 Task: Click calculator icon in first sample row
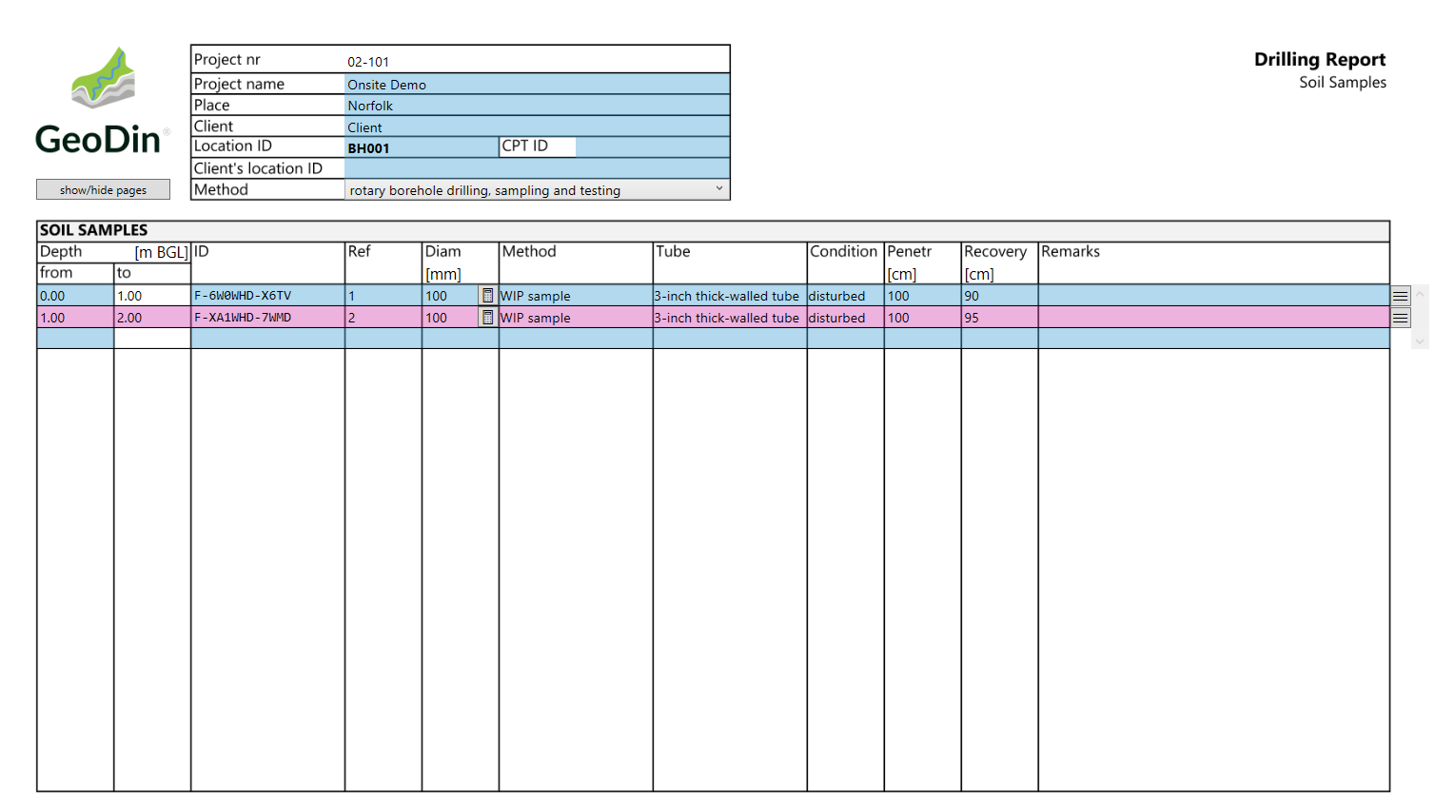click(487, 296)
